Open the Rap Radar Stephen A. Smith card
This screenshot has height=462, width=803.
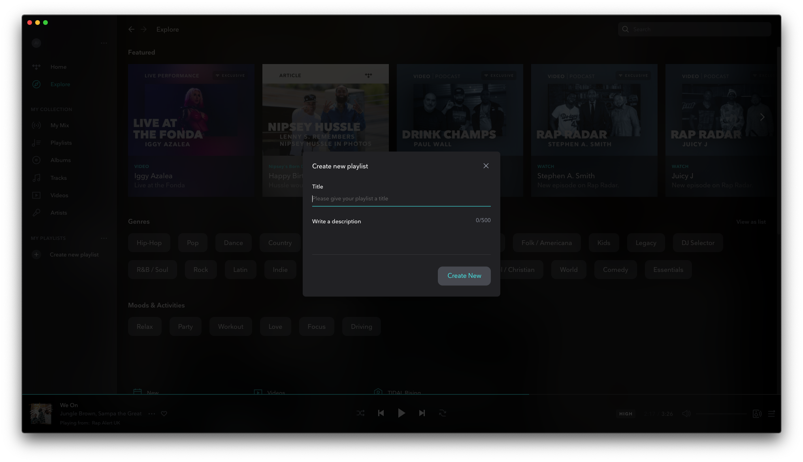tap(594, 130)
